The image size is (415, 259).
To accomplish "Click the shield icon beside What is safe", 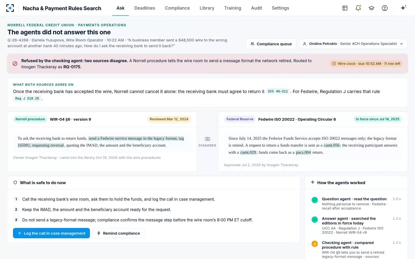I will [15, 183].
